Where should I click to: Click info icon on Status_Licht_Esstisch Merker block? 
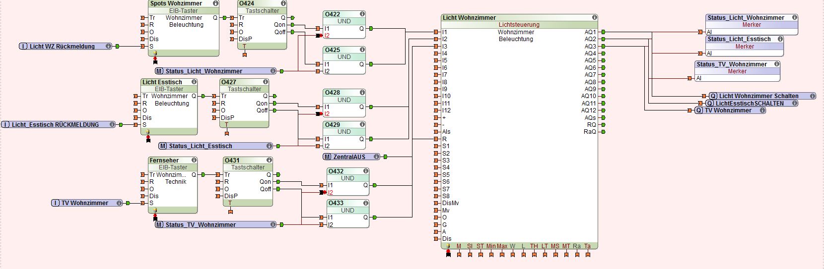point(780,39)
